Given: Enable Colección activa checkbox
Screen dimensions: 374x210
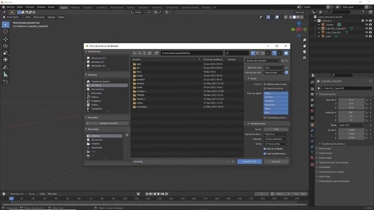Looking at the screenshot, I should [265, 89].
